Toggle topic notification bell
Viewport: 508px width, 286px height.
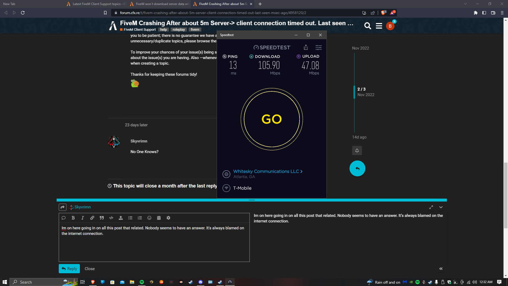[x=357, y=150]
